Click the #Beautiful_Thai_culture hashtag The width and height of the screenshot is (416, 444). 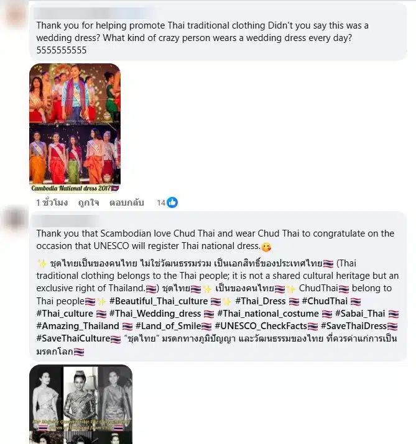(159, 301)
